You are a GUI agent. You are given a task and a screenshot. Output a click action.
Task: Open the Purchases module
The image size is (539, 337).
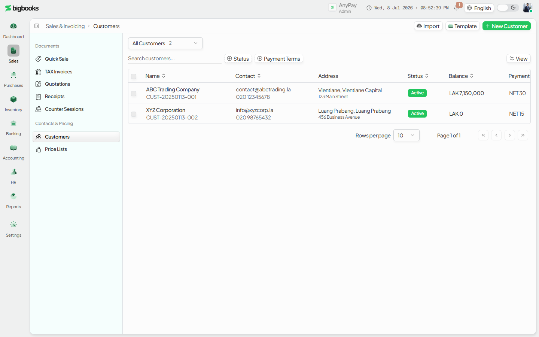[13, 79]
